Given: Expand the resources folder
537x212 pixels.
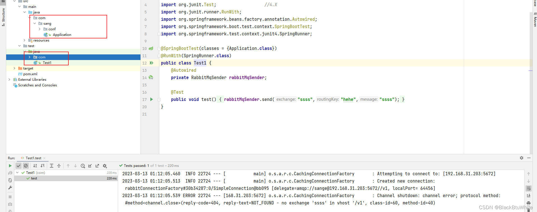Looking at the screenshot, I should [x=24, y=40].
